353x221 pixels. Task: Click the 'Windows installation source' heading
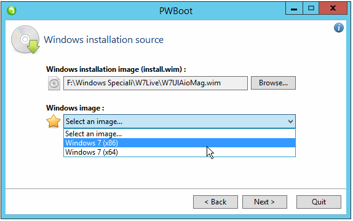point(103,40)
